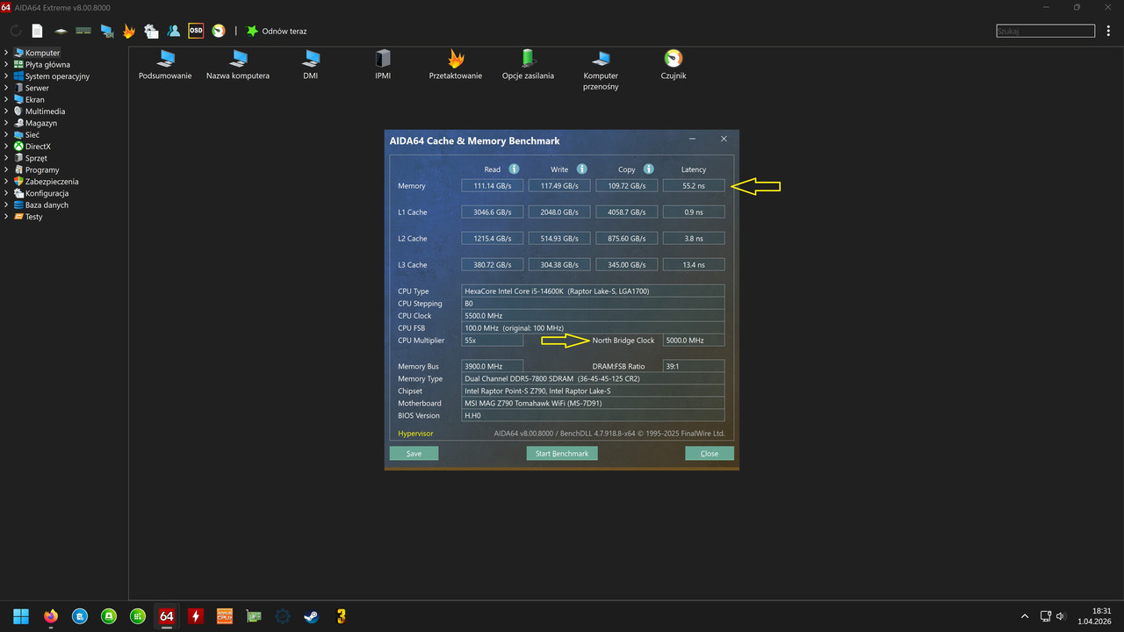
Task: Click the Memory Read cell 111.14 GB/s
Action: tap(493, 186)
